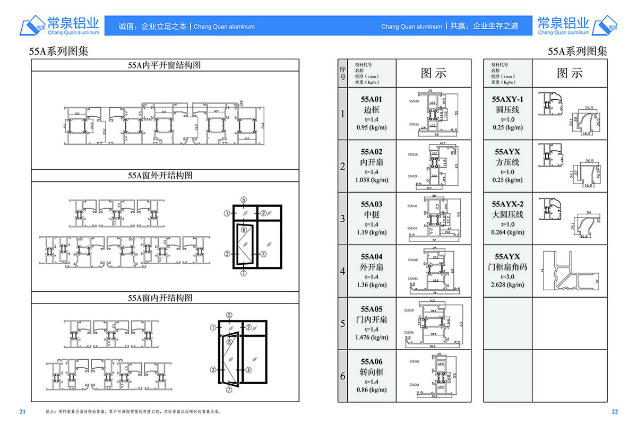Select the slogan '诚信：企业立足之本'
The width and height of the screenshot is (637, 433).
(153, 26)
